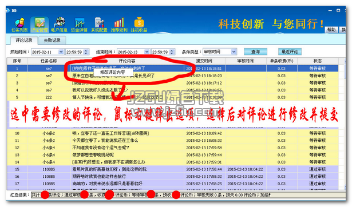352x207 pixels.
Task: Click submit time 2015-02-13 18:18:20
Action: pyautogui.click(x=205, y=76)
